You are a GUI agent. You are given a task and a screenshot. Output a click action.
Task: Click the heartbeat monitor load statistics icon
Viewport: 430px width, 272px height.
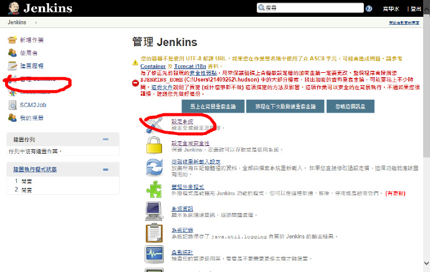coord(154,255)
